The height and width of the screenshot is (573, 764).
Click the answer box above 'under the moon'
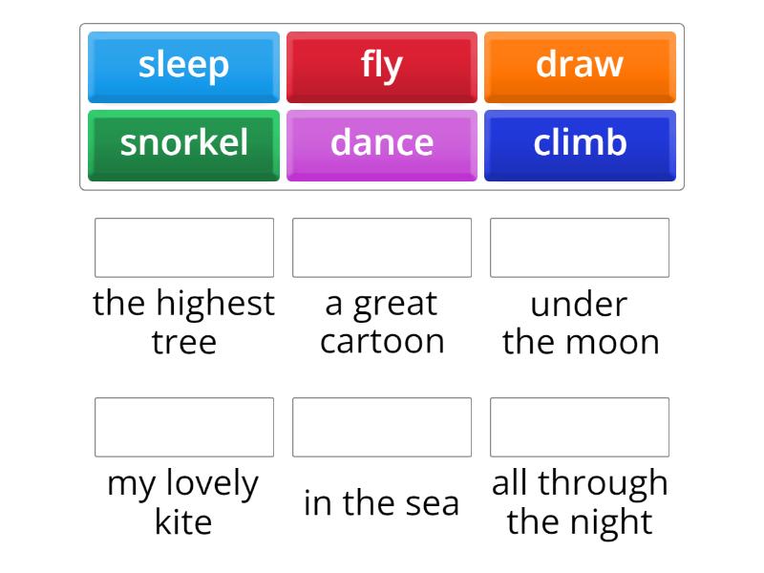(x=579, y=247)
